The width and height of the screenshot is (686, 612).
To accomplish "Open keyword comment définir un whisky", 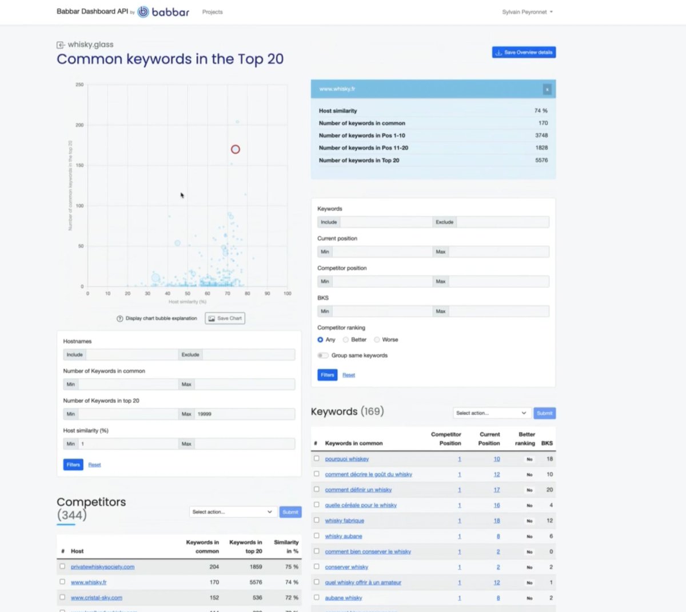I will tap(358, 490).
